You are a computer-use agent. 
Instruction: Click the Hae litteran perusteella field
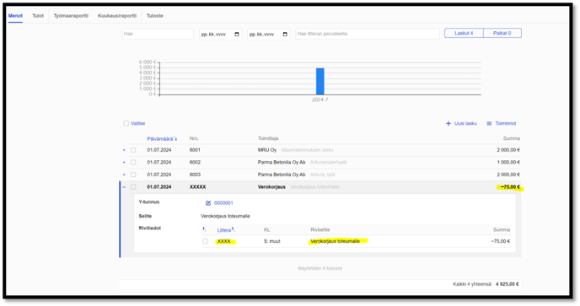click(367, 34)
